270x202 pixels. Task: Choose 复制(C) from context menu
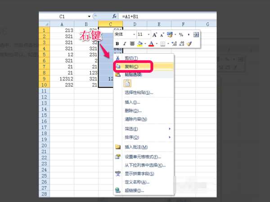(x=144, y=66)
